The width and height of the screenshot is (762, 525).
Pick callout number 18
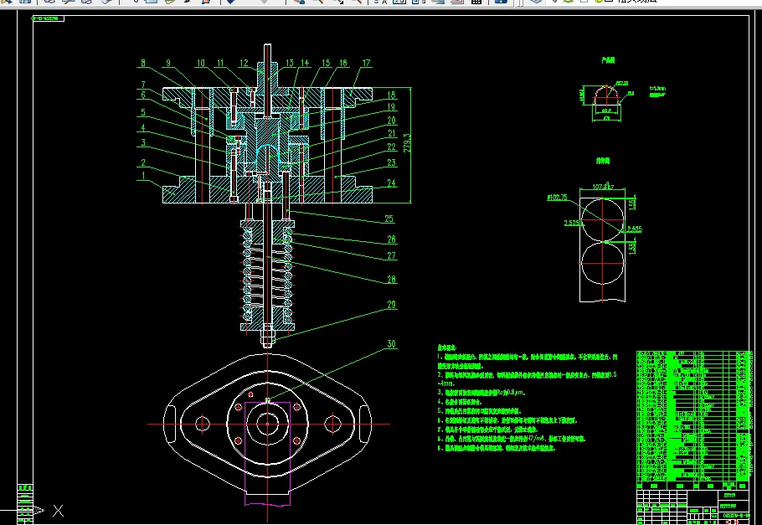[x=391, y=95]
